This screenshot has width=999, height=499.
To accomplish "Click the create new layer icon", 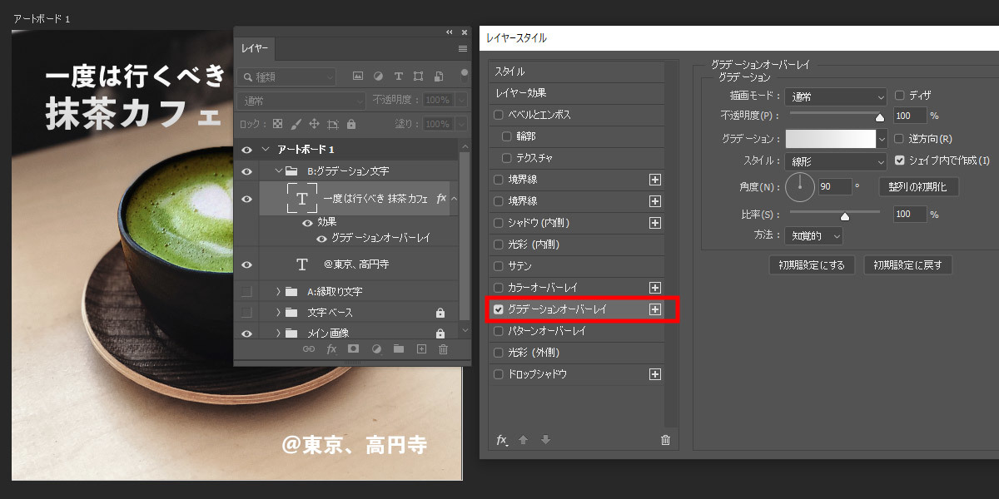I will tap(420, 349).
